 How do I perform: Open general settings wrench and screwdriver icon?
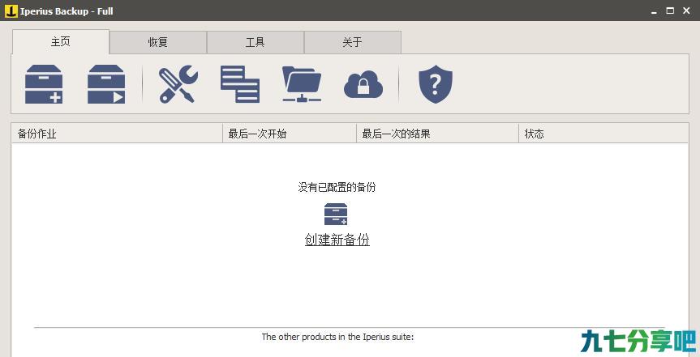pos(178,84)
